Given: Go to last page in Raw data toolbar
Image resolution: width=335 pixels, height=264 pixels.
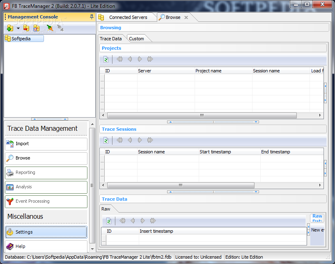Looking at the screenshot, I should click(153, 220).
